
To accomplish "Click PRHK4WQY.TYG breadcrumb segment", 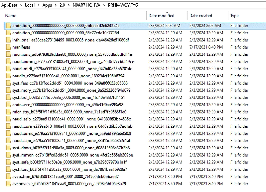I will pyautogui.click(x=123, y=5).
